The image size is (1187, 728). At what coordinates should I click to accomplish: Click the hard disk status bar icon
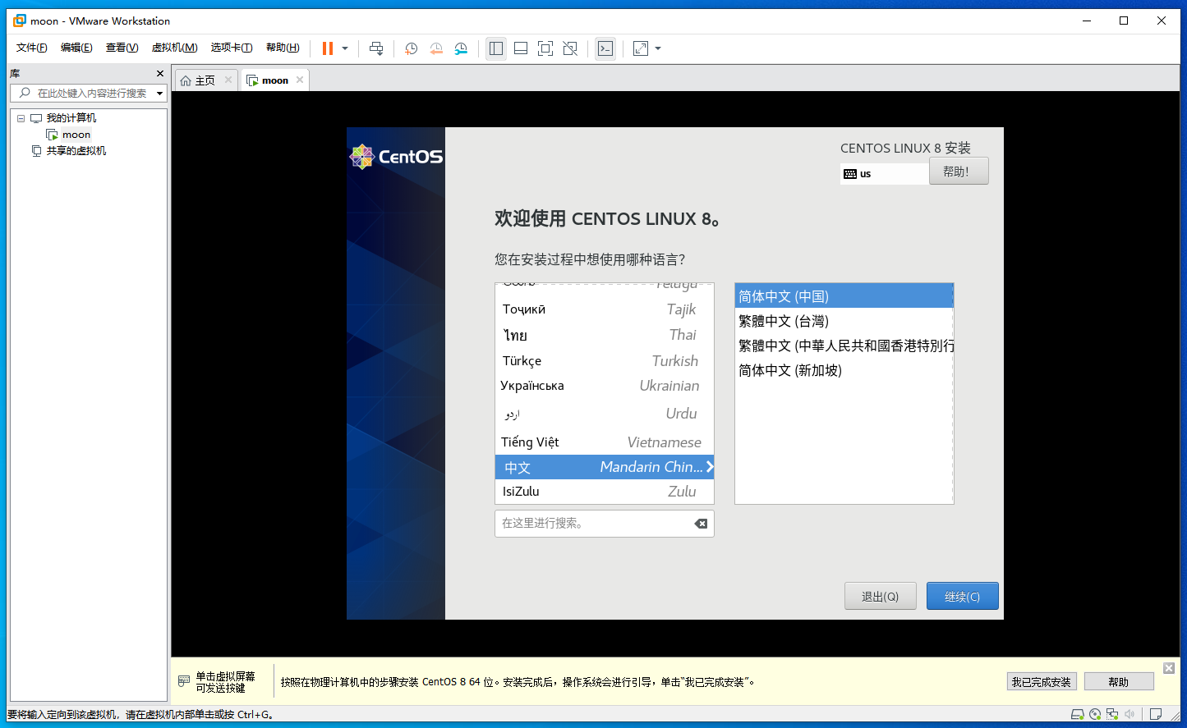[x=1078, y=715]
